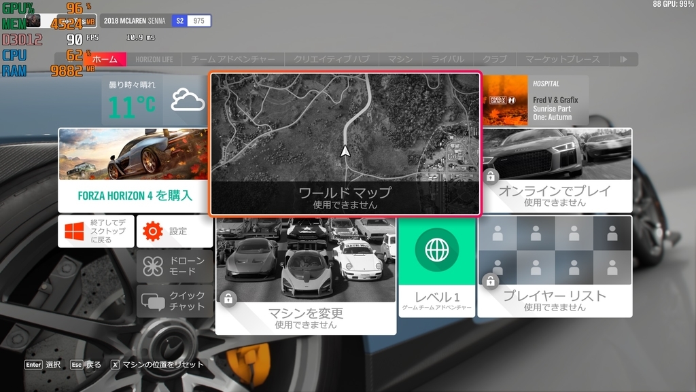696x392 pixels.
Task: Click the Esc 戻る key hint
Action: 86,365
